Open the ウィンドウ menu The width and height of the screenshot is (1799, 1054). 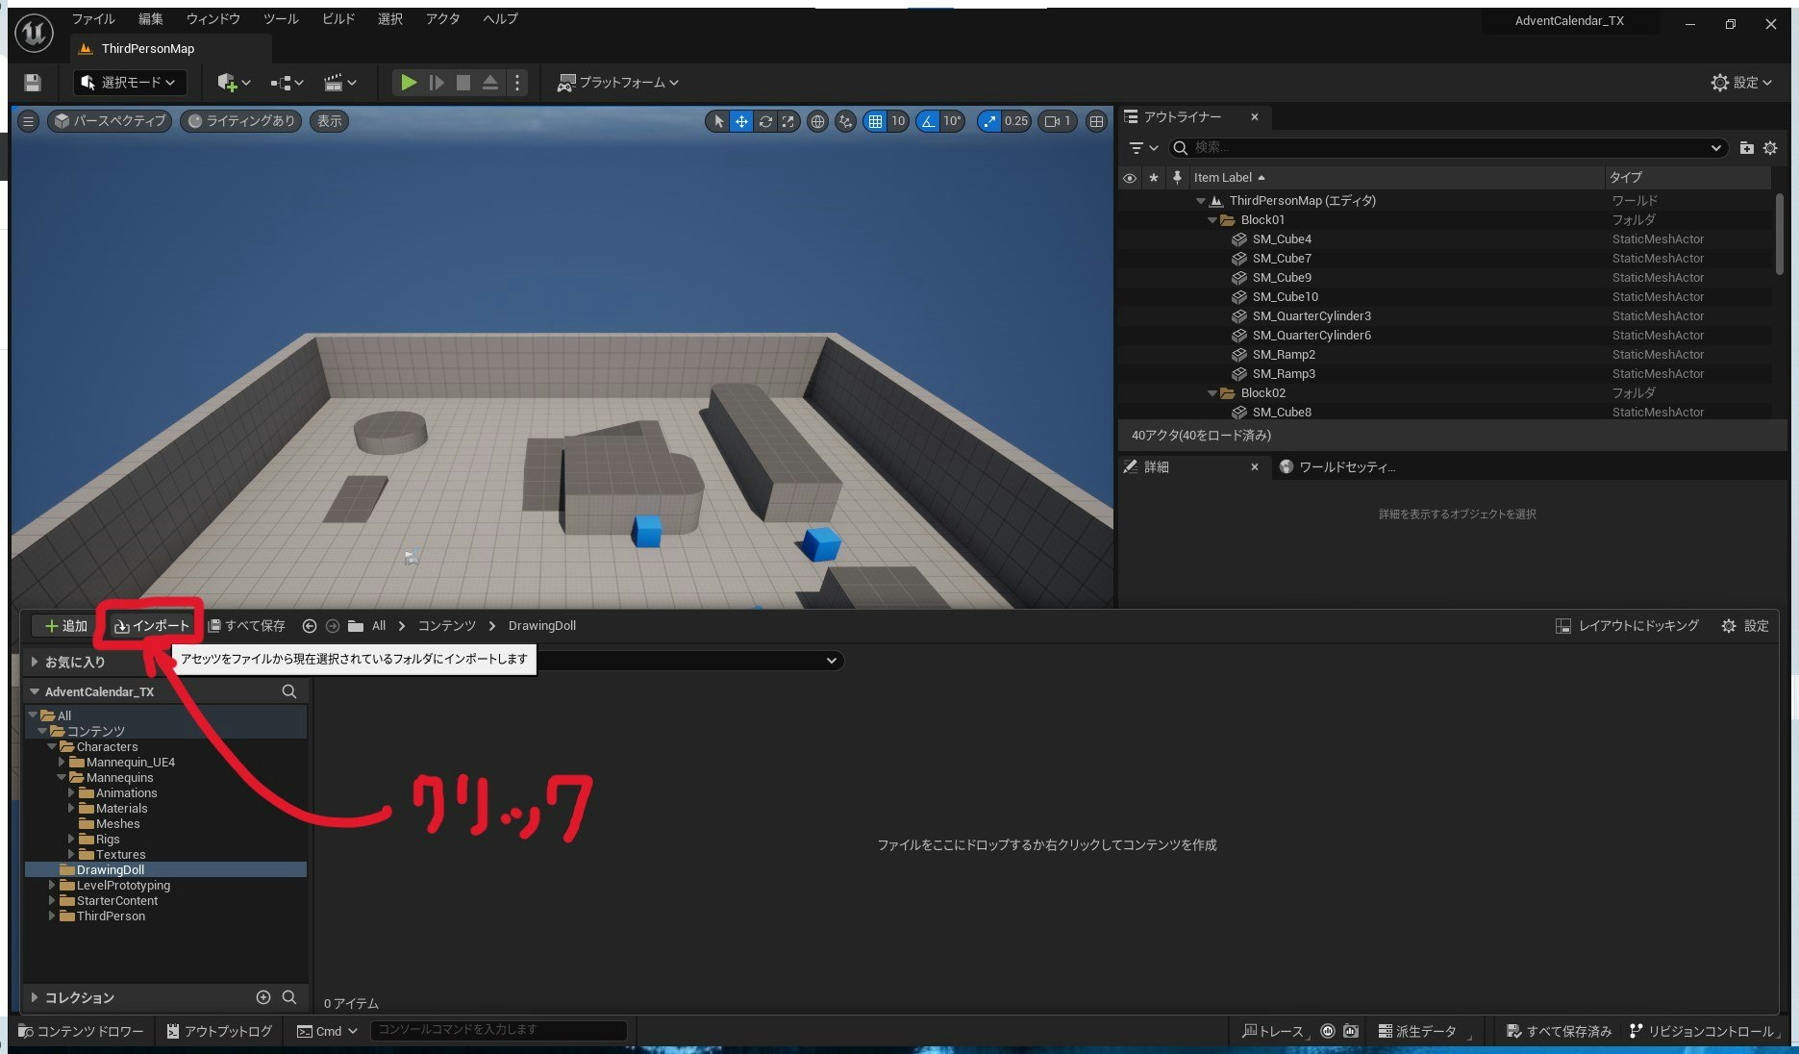[x=213, y=19]
